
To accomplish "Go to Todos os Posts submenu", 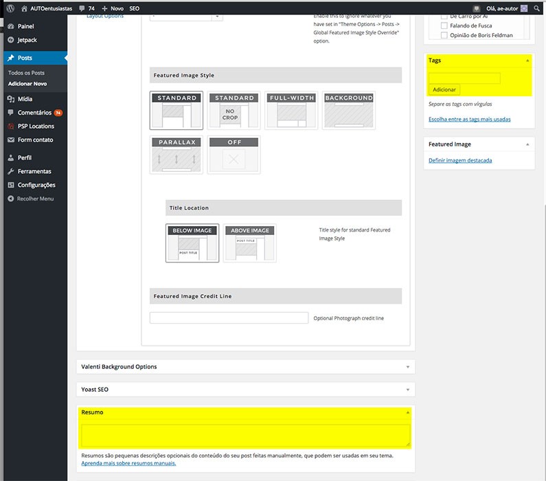I will [26, 73].
